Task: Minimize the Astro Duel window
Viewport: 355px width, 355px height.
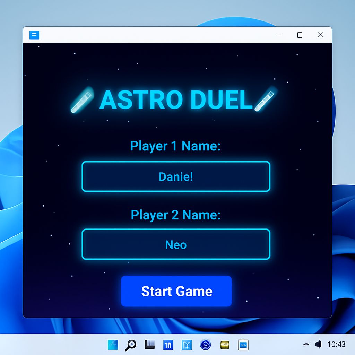Action: tap(279, 35)
